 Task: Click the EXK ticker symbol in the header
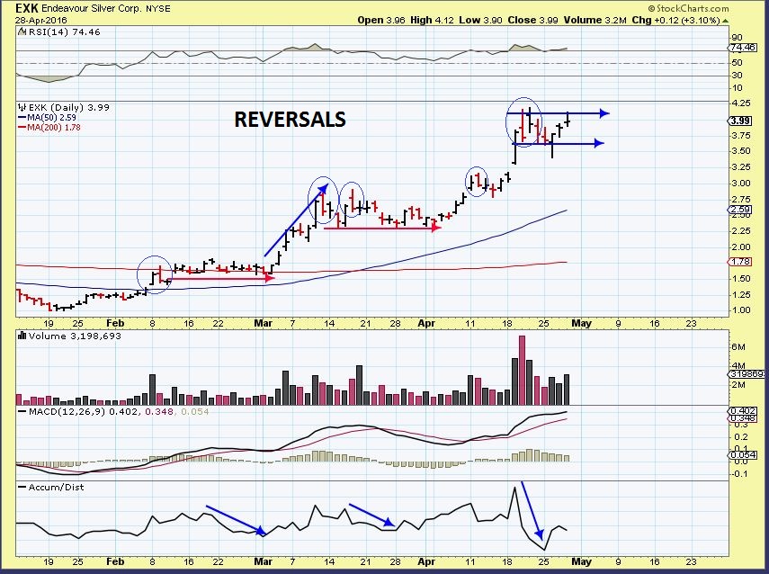pyautogui.click(x=26, y=8)
